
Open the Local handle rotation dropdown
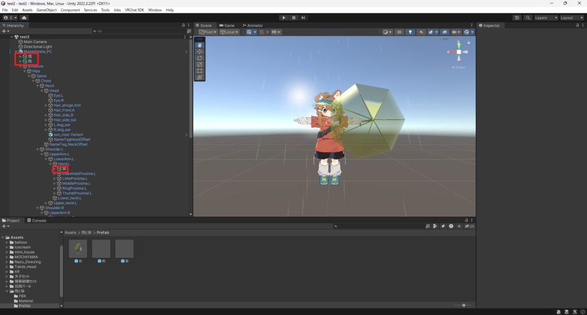tap(229, 32)
